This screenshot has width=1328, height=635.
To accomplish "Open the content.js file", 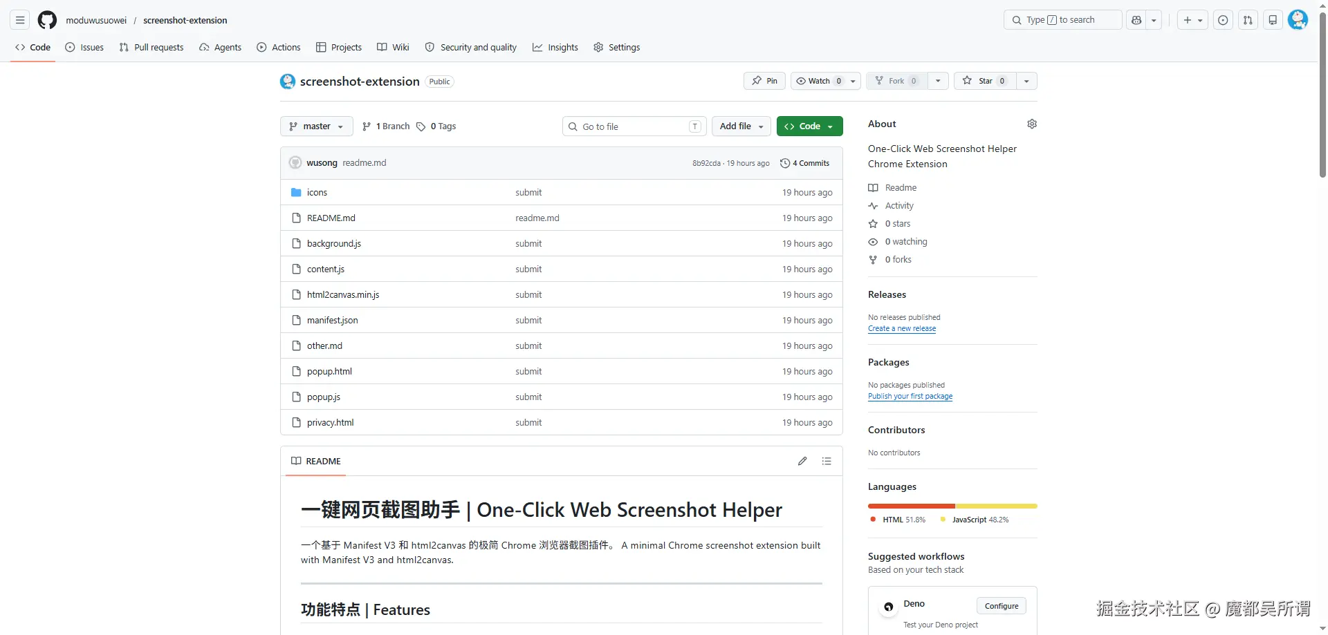I will [x=326, y=269].
